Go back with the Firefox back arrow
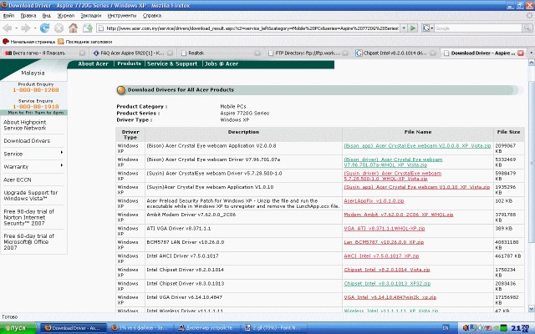Screen dimensions: 535x334 8,28
